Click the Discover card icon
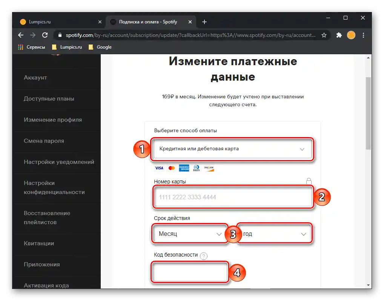The width and height of the screenshot is (384, 301). click(x=209, y=168)
